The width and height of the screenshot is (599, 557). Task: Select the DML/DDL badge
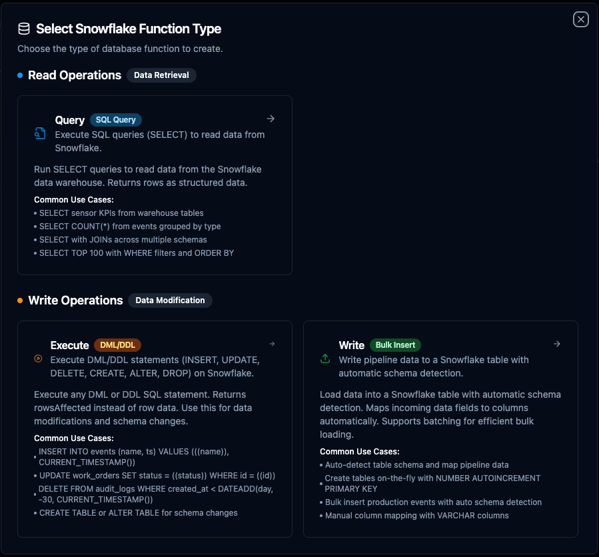pyautogui.click(x=117, y=345)
